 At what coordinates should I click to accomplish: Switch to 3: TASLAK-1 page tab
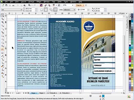point(52,93)
